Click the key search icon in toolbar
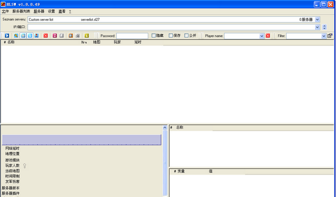336x197 pixels. pyautogui.click(x=16, y=36)
